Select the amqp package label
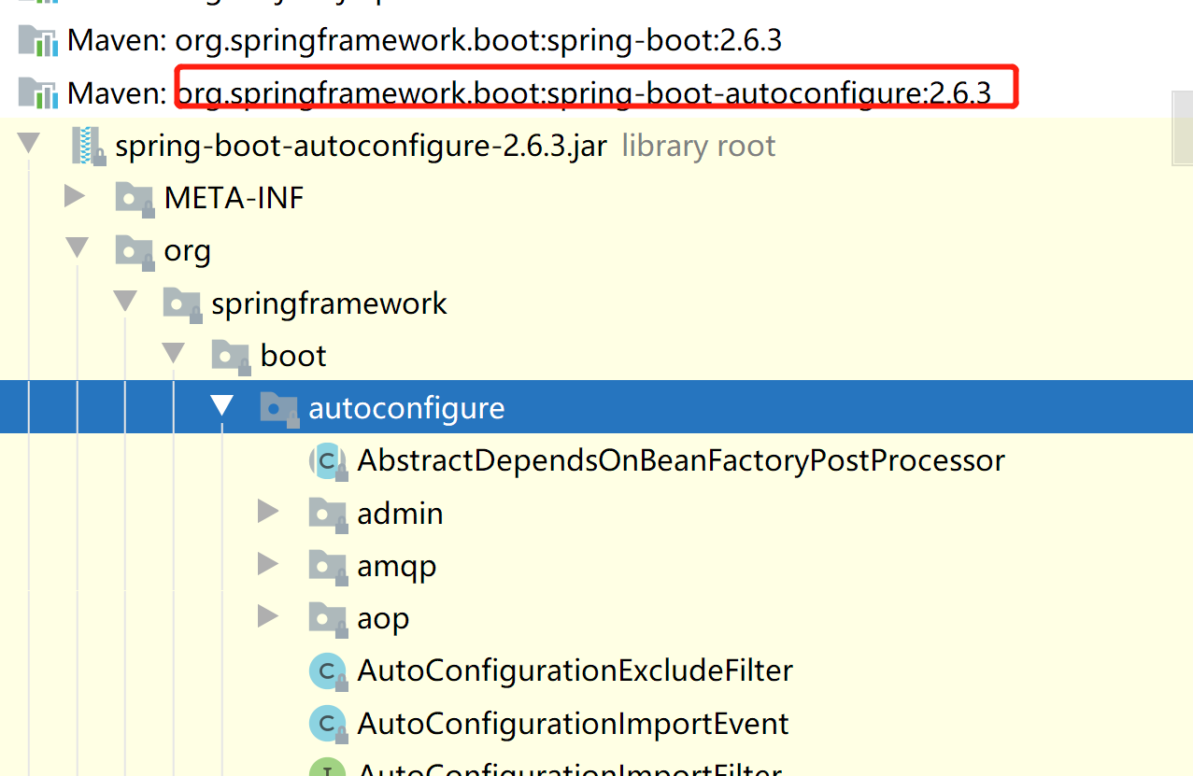 [x=397, y=567]
